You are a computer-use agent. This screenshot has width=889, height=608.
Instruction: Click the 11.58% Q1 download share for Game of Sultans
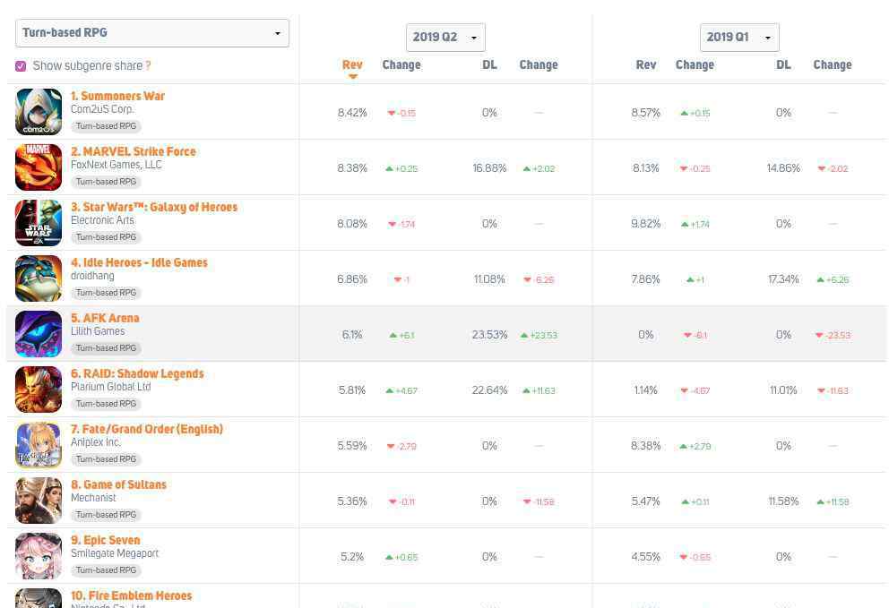click(783, 501)
